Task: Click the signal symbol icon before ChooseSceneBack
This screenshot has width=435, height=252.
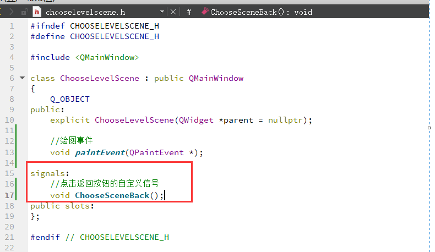Action: (205, 12)
